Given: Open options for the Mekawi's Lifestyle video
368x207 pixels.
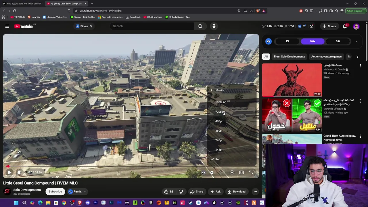Looking at the screenshot, I should pyautogui.click(x=361, y=101).
